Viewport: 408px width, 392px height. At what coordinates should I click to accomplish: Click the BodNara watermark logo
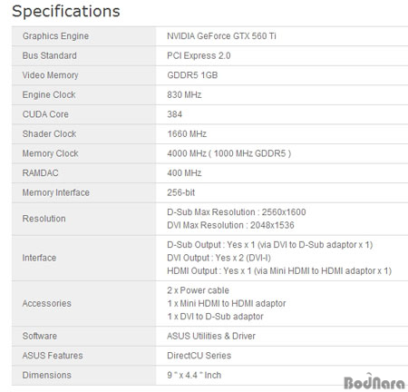click(x=374, y=381)
